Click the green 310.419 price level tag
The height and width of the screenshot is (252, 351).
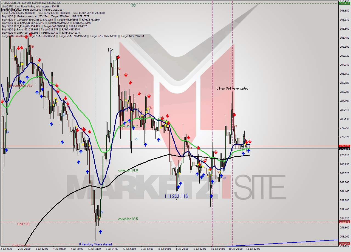coord(344,3)
